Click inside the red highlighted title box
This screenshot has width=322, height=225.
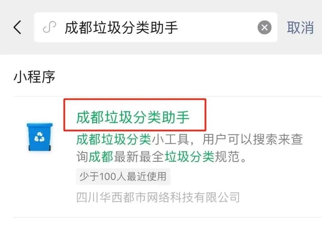click(135, 115)
